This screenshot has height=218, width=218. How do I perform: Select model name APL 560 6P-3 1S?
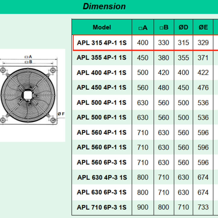pyautogui.click(x=101, y=162)
